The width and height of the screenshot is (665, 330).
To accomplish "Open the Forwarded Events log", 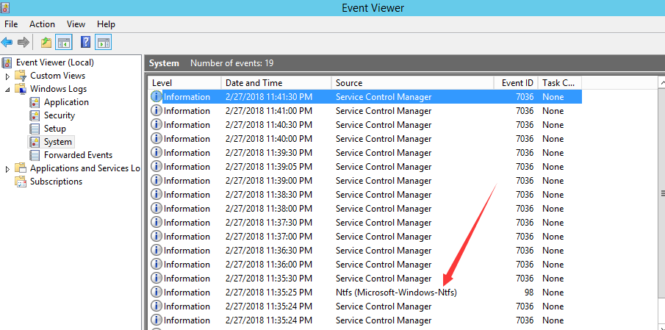I will click(x=78, y=155).
